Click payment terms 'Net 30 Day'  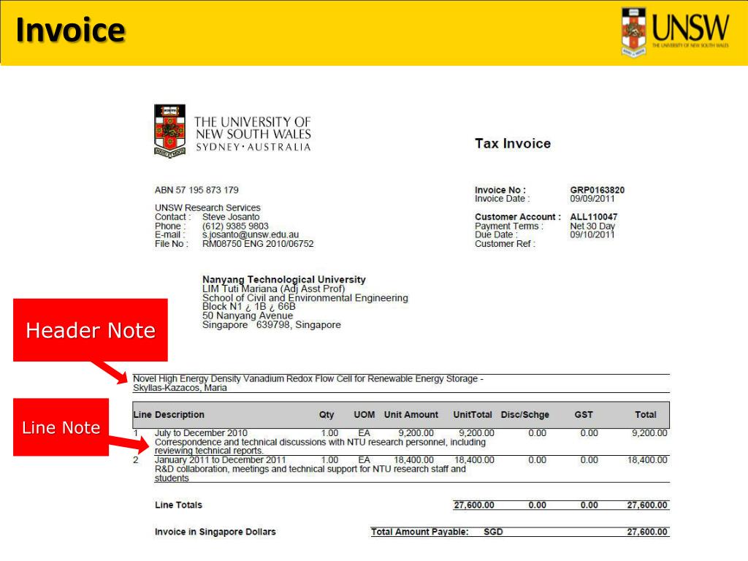click(592, 226)
